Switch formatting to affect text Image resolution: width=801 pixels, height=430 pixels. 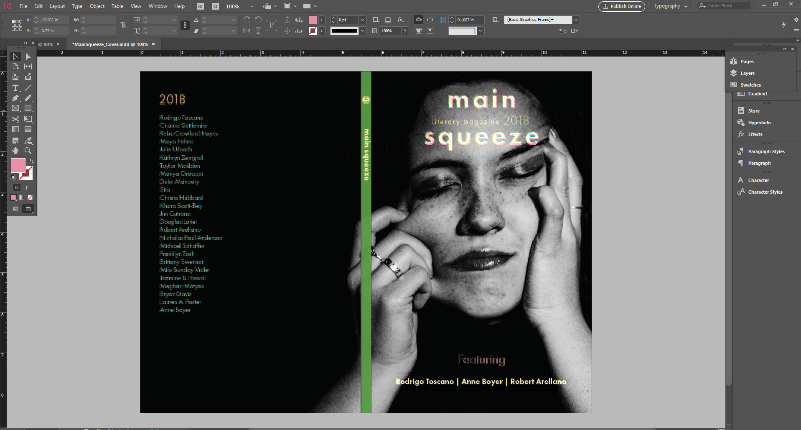26,187
